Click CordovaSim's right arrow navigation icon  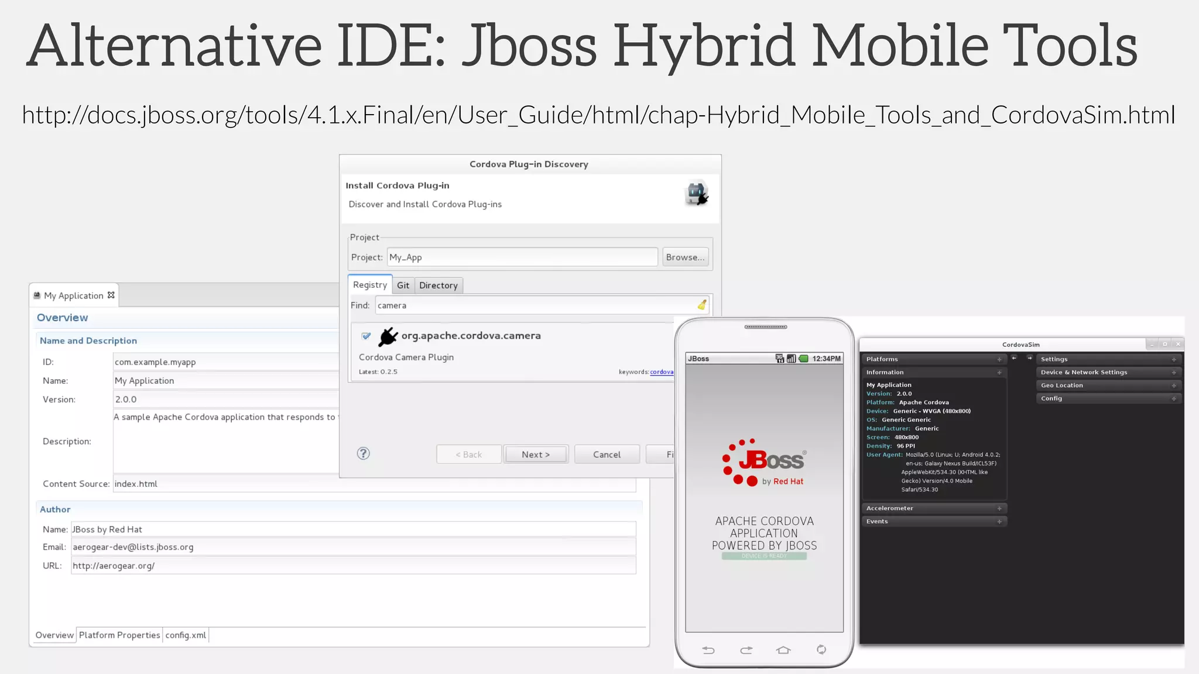[1030, 357]
